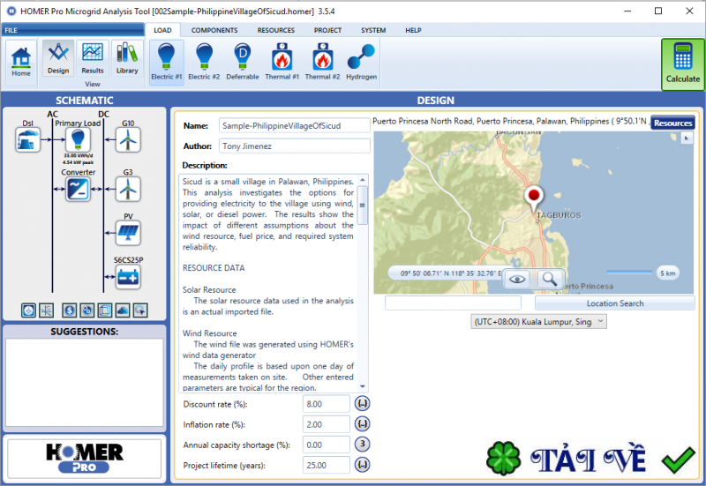Switch to Design view
This screenshot has width=706, height=486.
[x=58, y=58]
